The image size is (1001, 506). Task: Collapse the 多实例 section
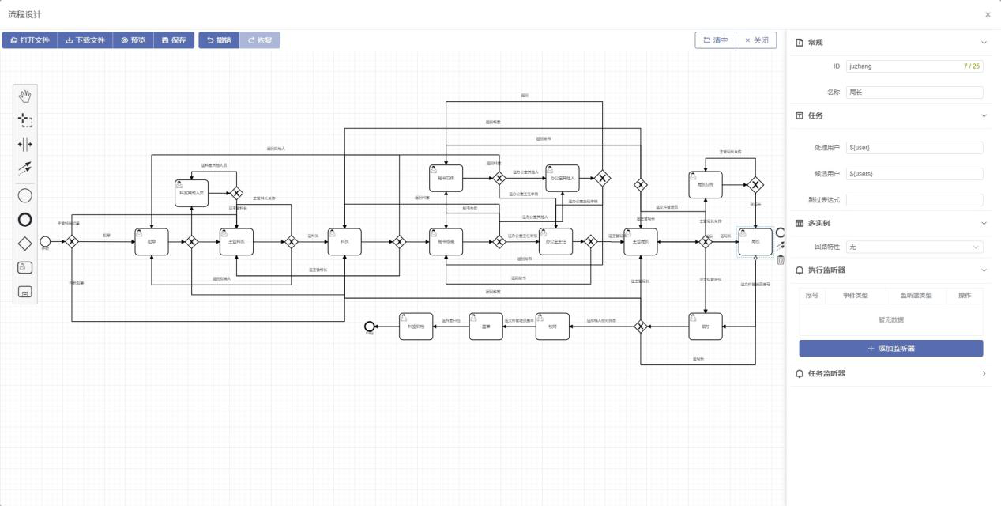(x=984, y=223)
